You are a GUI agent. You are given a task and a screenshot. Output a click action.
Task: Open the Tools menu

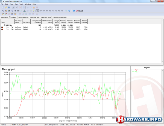pos(21,4)
